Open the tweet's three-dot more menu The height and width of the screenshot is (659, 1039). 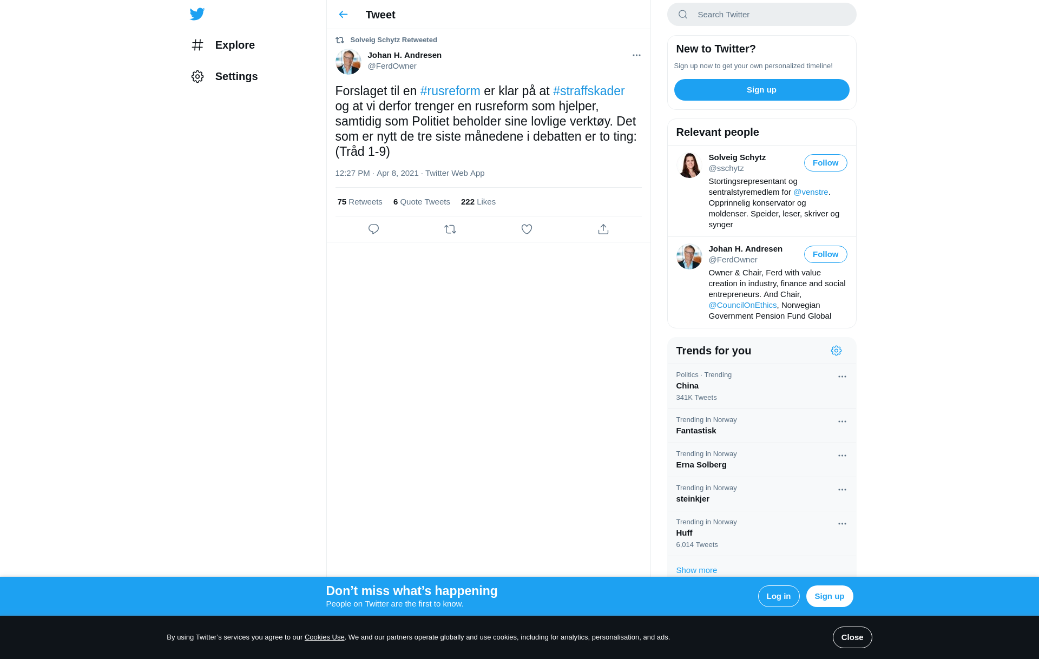[x=636, y=55]
